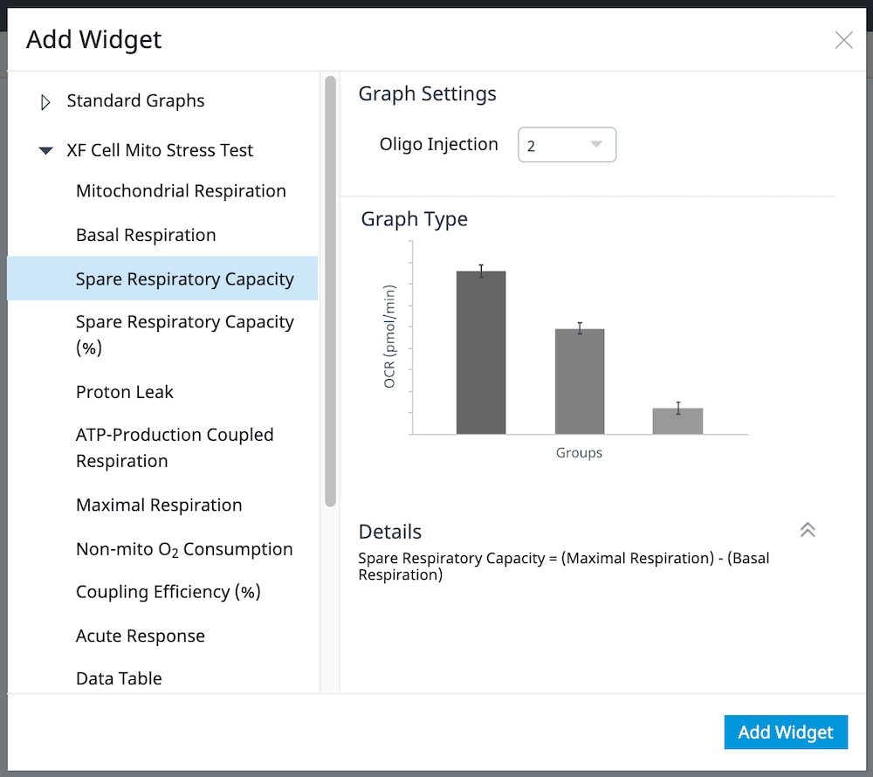This screenshot has width=873, height=777.
Task: Pick Spare Respiratory Capacity (%) widget
Action: click(x=184, y=334)
